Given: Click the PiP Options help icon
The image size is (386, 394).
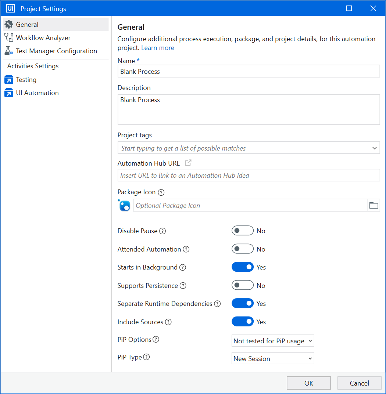Looking at the screenshot, I should [x=156, y=340].
